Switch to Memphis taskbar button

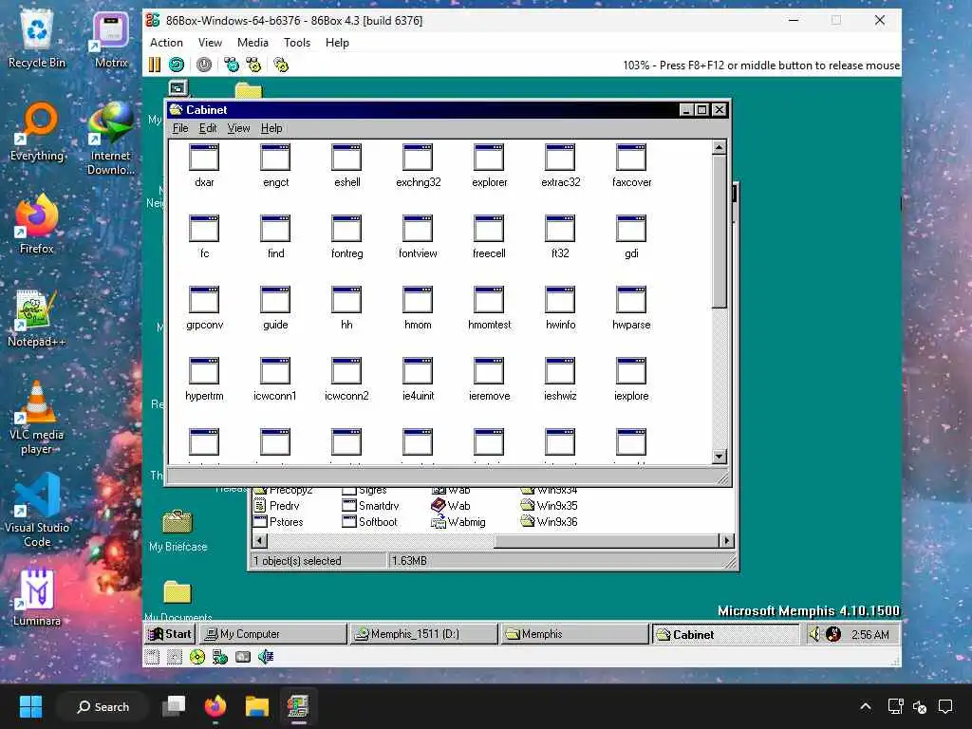point(574,634)
